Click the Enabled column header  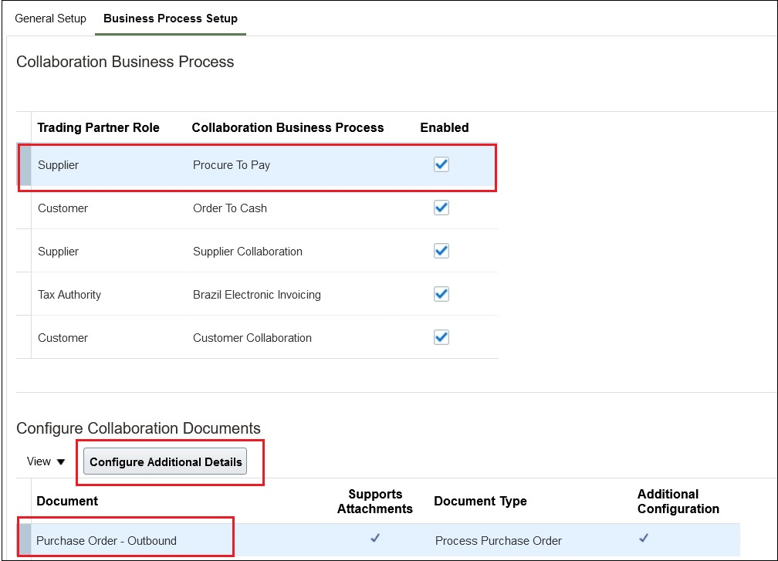[444, 127]
